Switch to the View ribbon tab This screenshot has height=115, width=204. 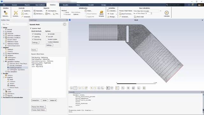point(78,5)
